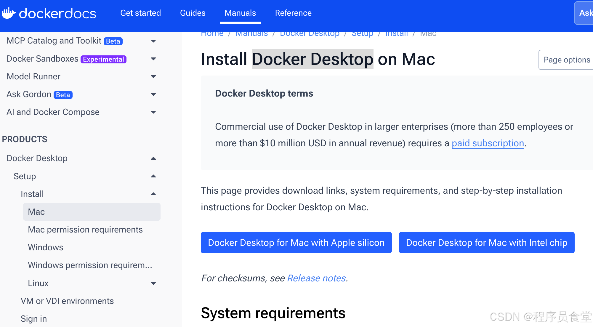Download Docker Desktop for Apple silicon
The height and width of the screenshot is (327, 593).
pos(296,243)
